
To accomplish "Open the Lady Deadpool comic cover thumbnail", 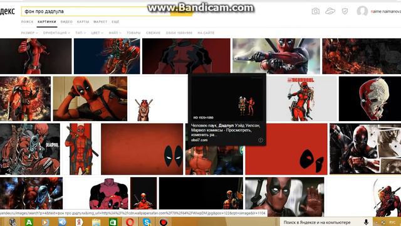I will pyautogui.click(x=302, y=99).
